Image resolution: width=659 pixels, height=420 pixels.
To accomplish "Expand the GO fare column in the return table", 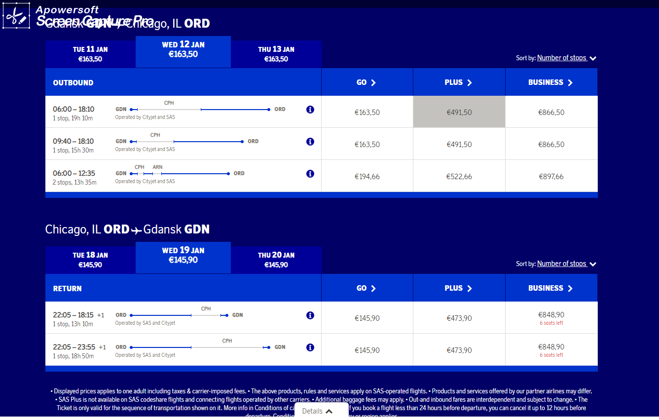I will click(x=367, y=288).
